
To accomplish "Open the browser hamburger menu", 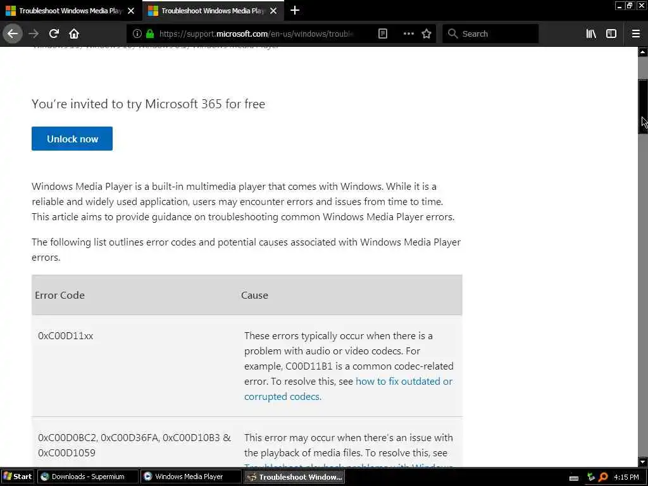I will (x=636, y=34).
